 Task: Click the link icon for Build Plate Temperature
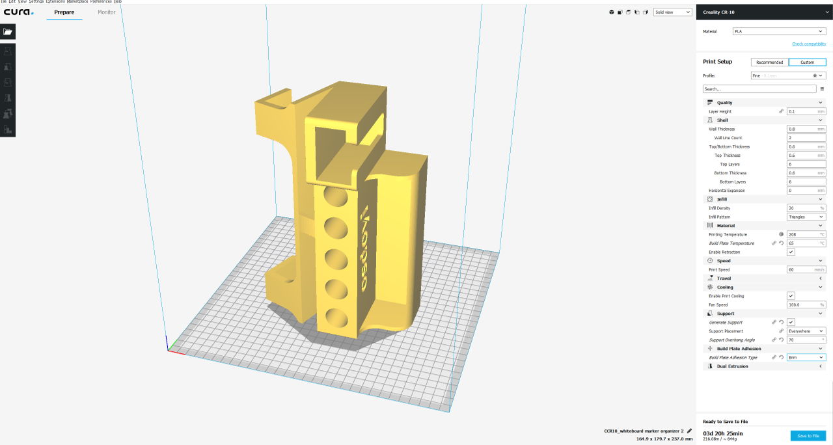[x=774, y=243]
